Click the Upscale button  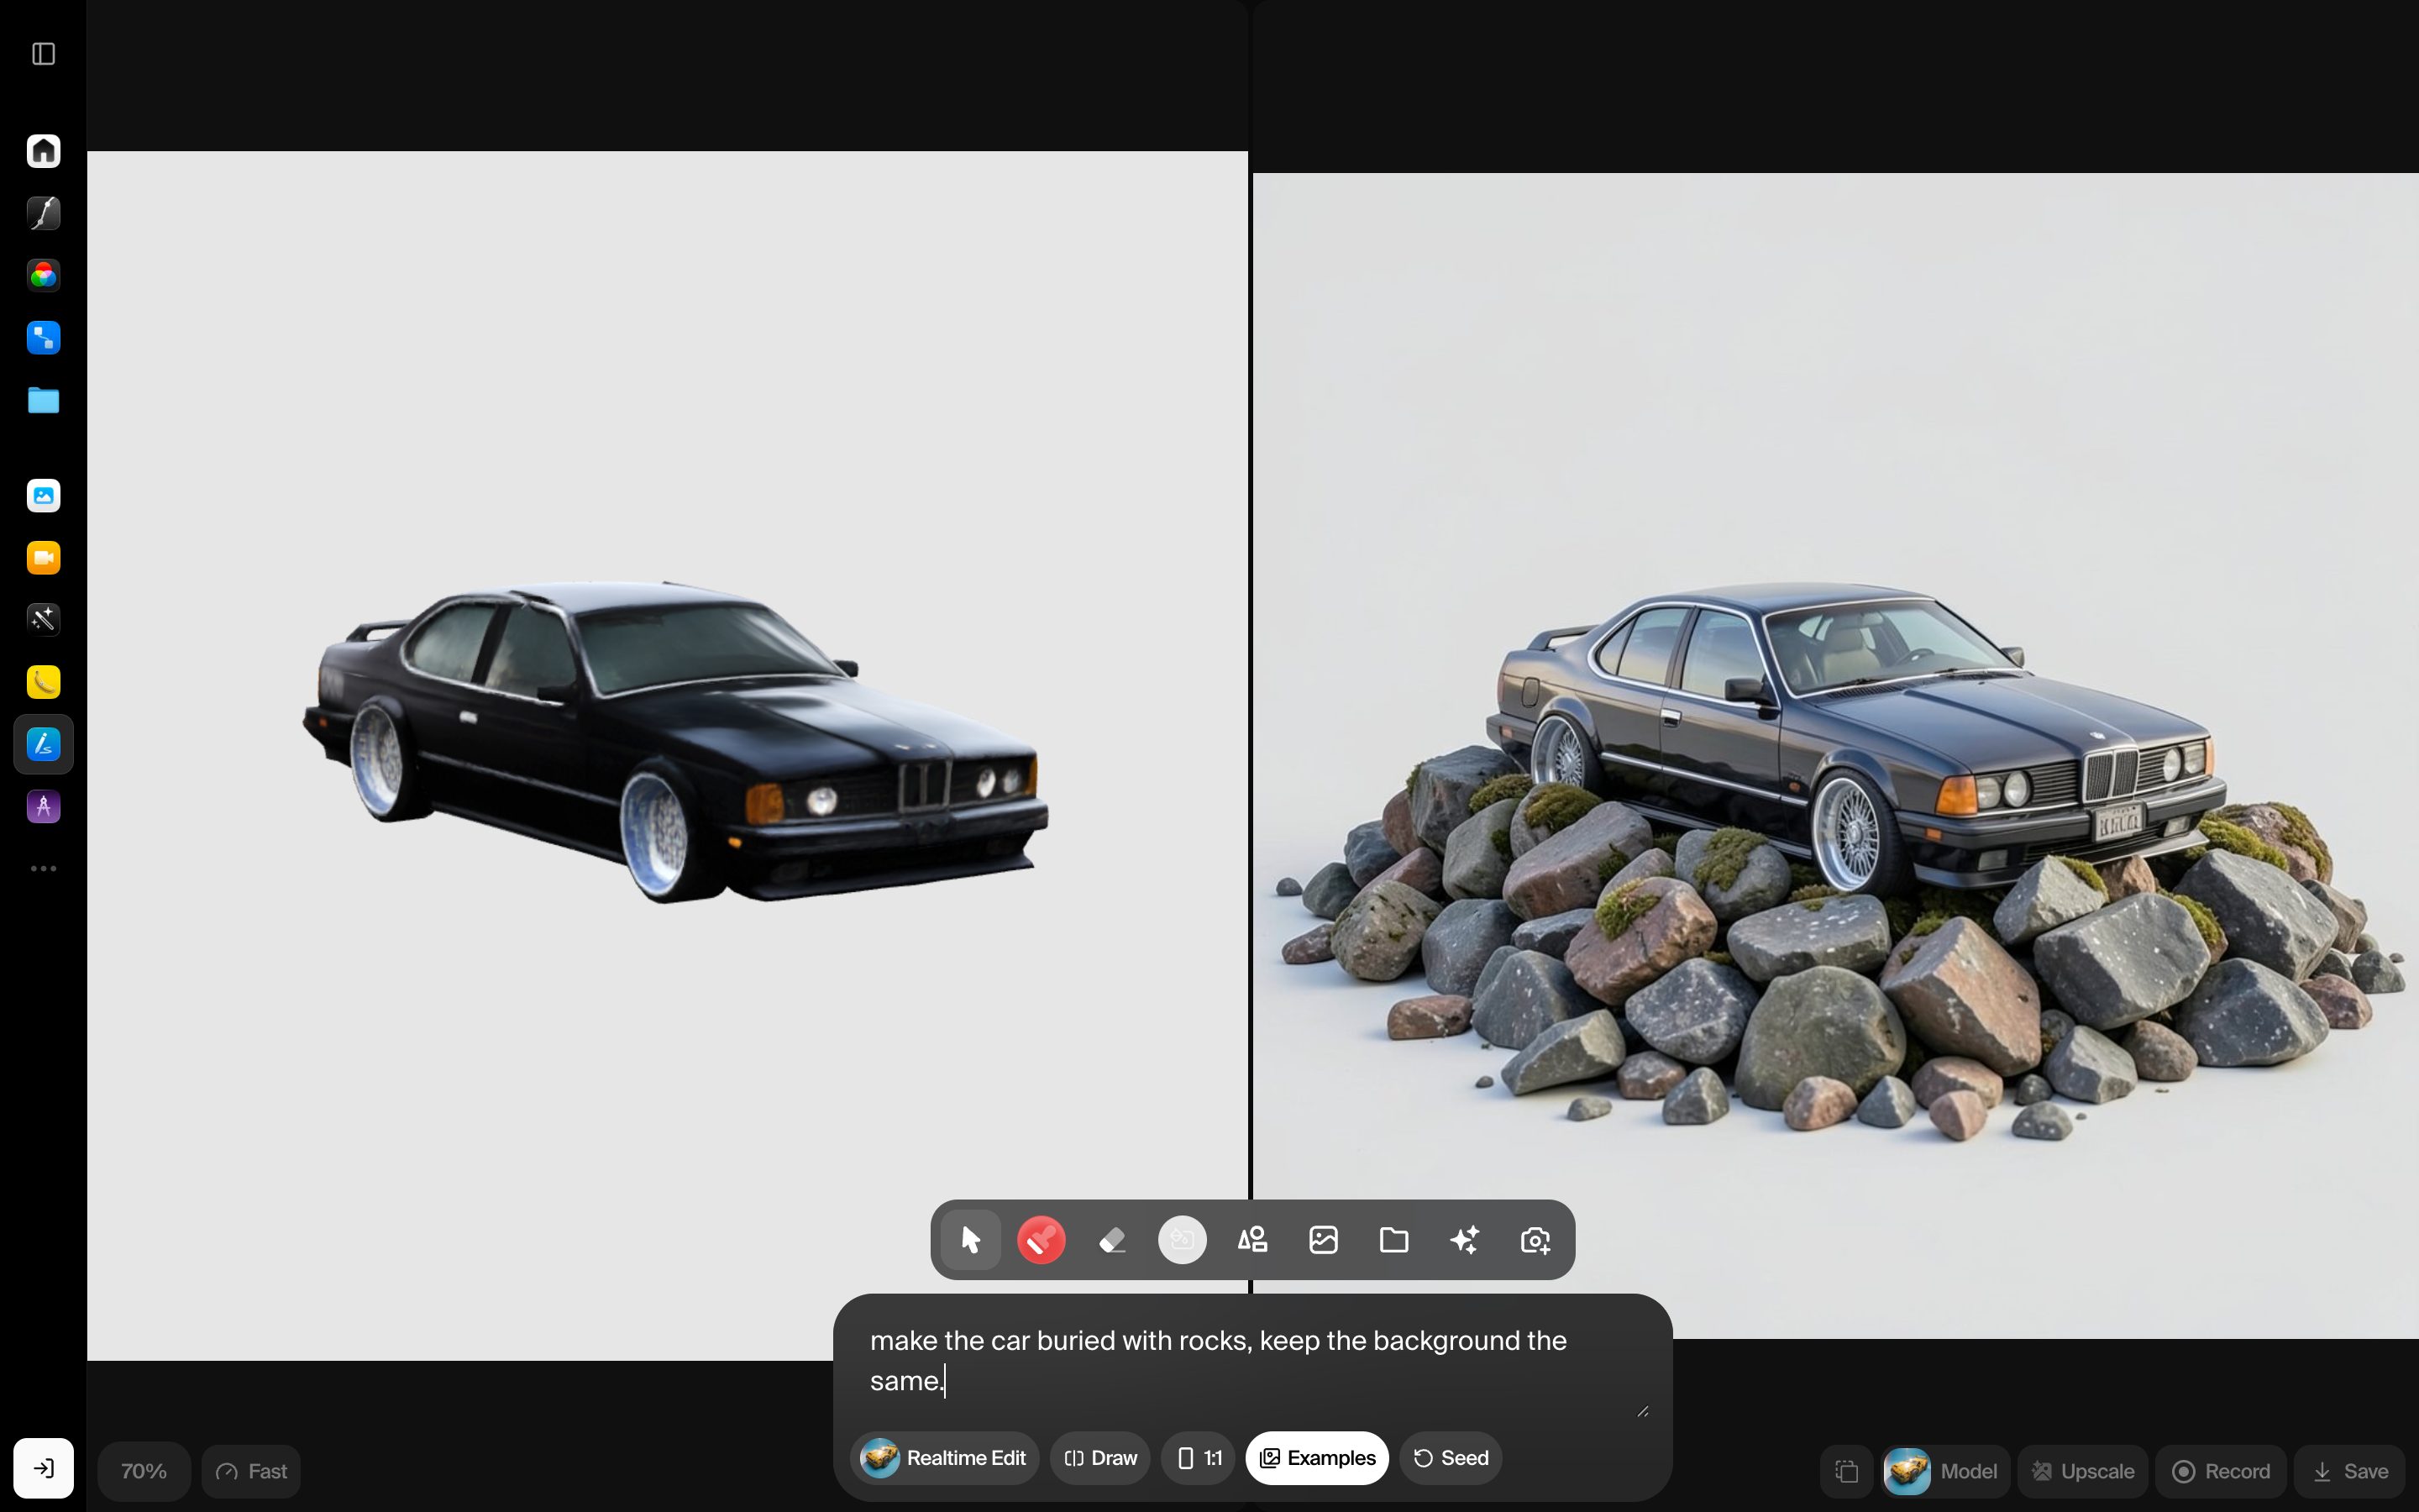pos(2083,1471)
